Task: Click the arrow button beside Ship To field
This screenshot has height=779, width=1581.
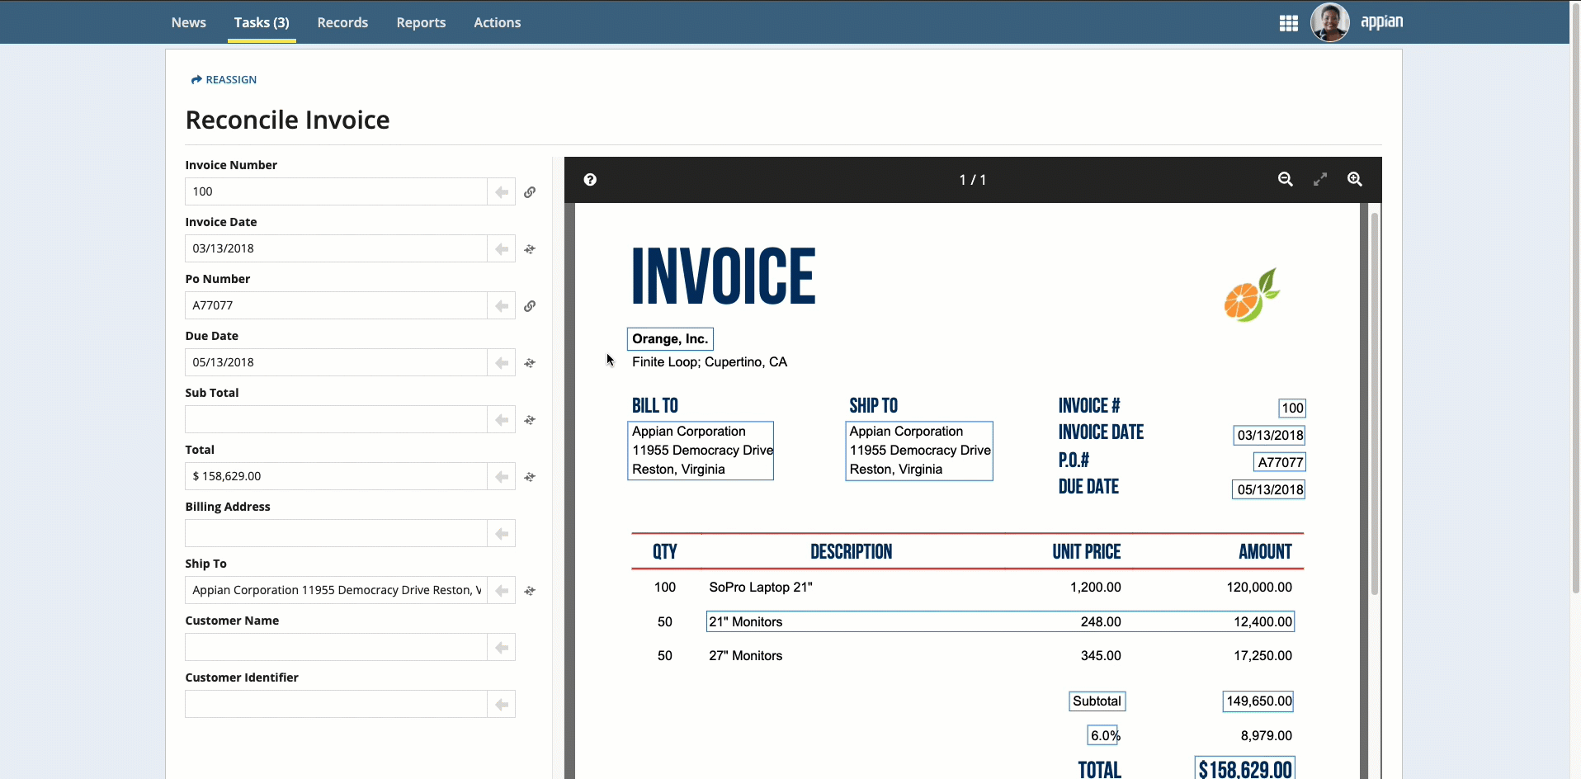Action: coord(501,590)
